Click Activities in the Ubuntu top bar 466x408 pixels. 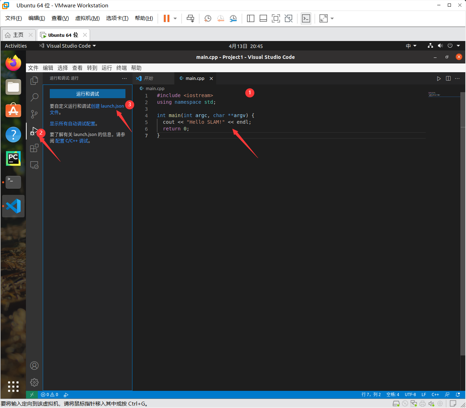coord(16,46)
